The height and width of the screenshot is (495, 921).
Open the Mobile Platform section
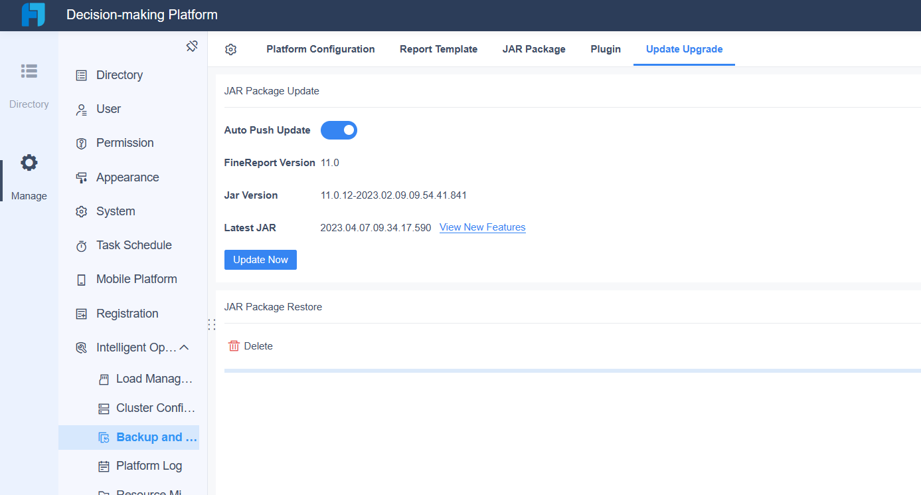[137, 278]
